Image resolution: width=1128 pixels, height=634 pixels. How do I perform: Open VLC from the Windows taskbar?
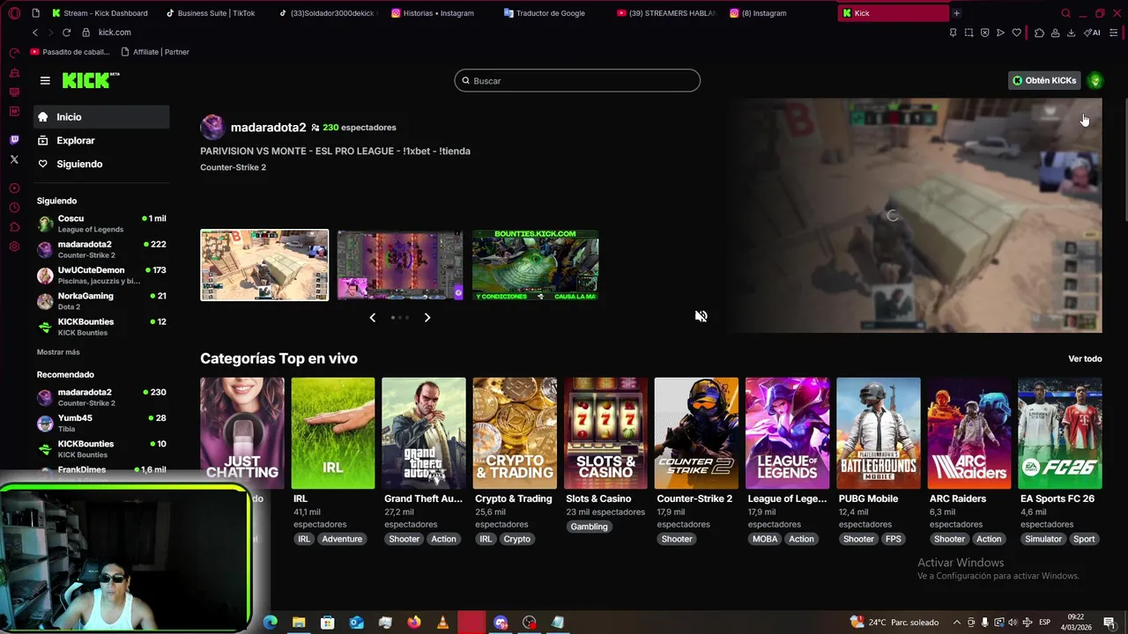tap(442, 623)
